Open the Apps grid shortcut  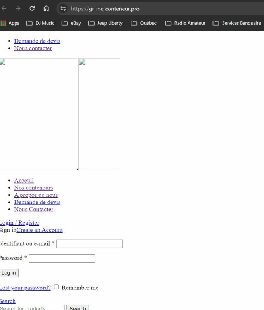click(10, 23)
